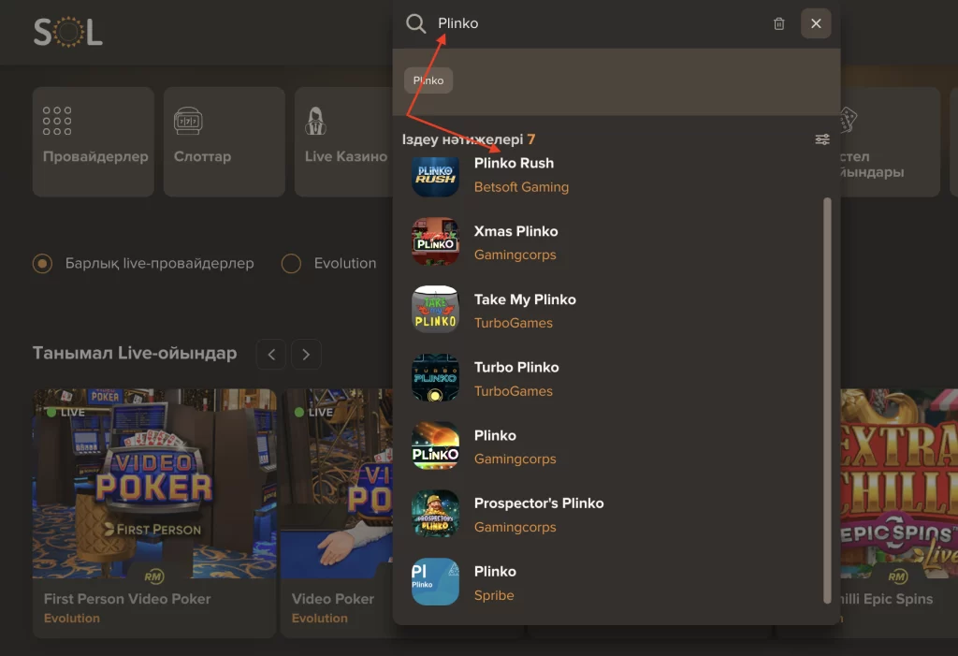Open Gamingcorps Plinko game icon

pyautogui.click(x=435, y=445)
